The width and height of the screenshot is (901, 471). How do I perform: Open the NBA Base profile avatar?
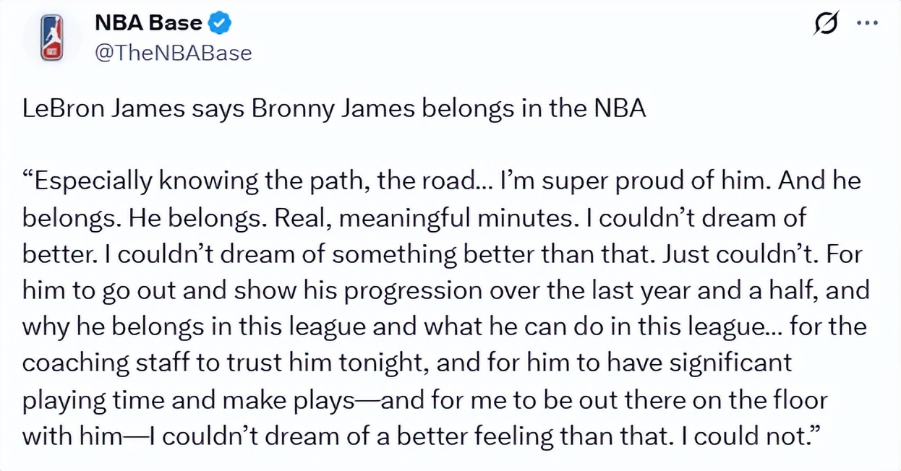[x=51, y=38]
